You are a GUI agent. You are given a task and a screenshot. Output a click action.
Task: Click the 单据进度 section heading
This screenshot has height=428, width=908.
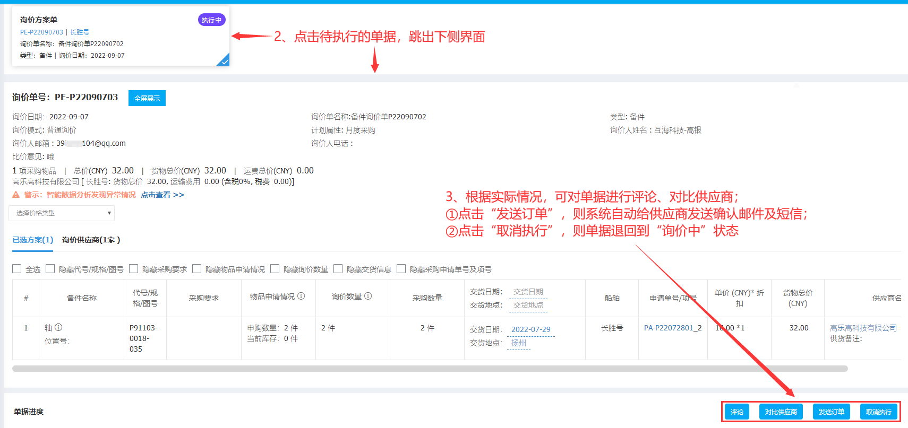point(29,412)
